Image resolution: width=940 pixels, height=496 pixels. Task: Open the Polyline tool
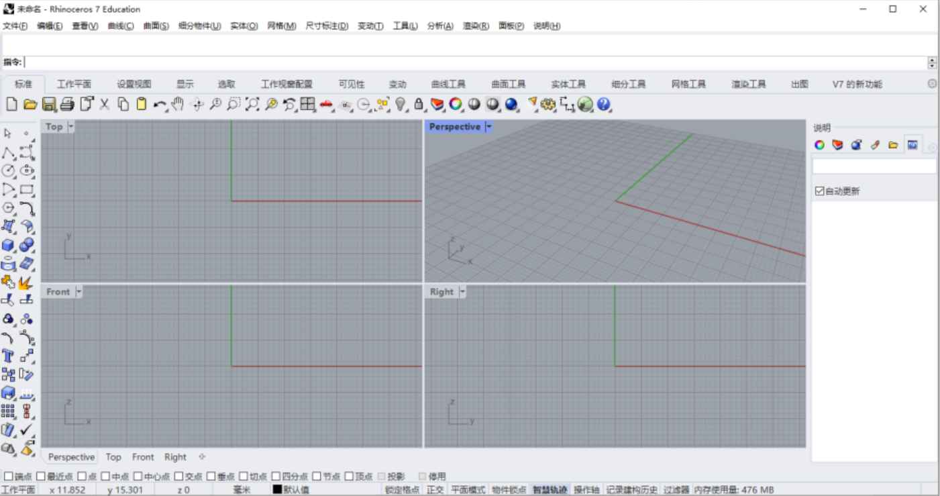pyautogui.click(x=9, y=152)
